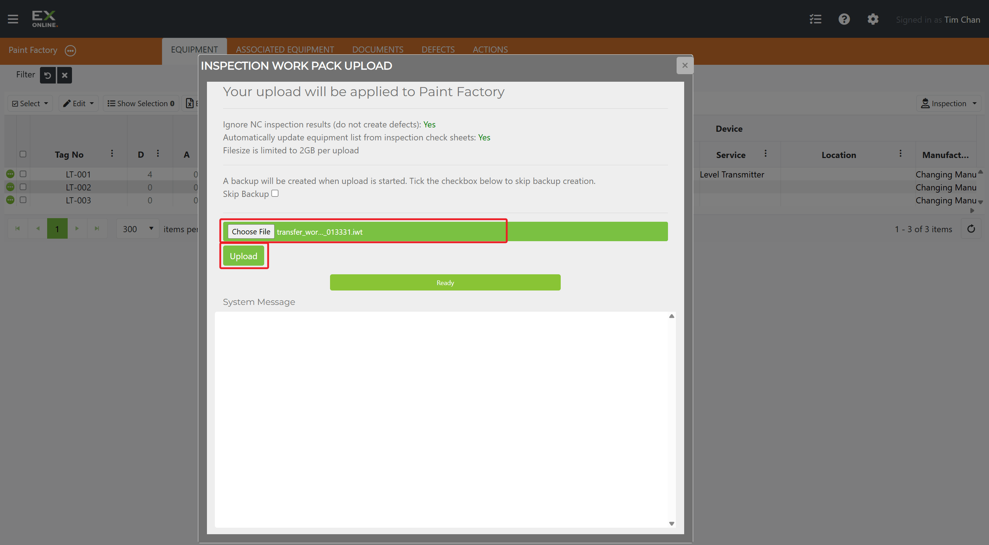Click the Choose File button
The height and width of the screenshot is (545, 989).
pyautogui.click(x=251, y=231)
